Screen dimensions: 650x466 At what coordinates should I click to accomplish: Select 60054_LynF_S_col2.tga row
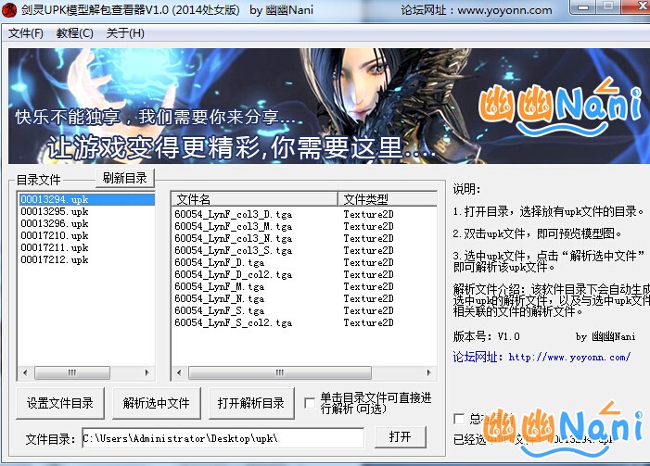tap(304, 322)
